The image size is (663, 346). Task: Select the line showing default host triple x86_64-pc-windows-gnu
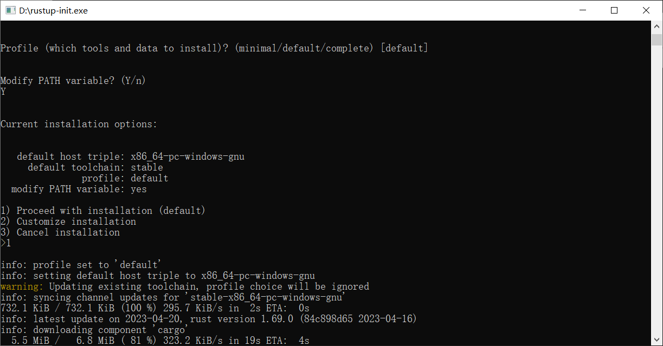(x=130, y=156)
